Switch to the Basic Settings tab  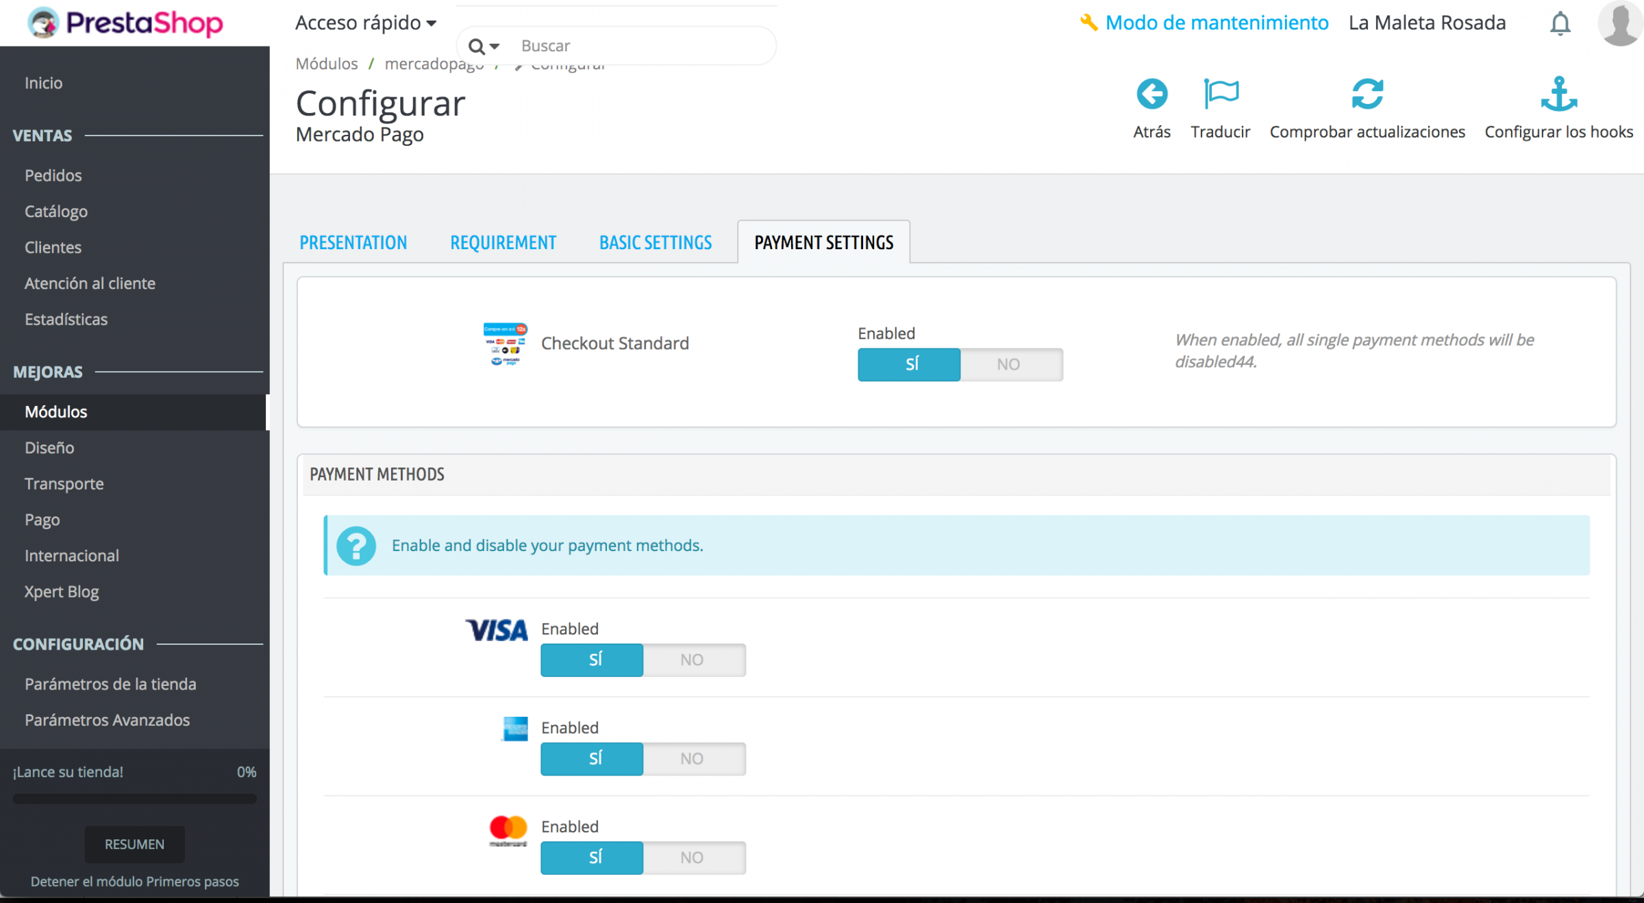click(x=655, y=242)
